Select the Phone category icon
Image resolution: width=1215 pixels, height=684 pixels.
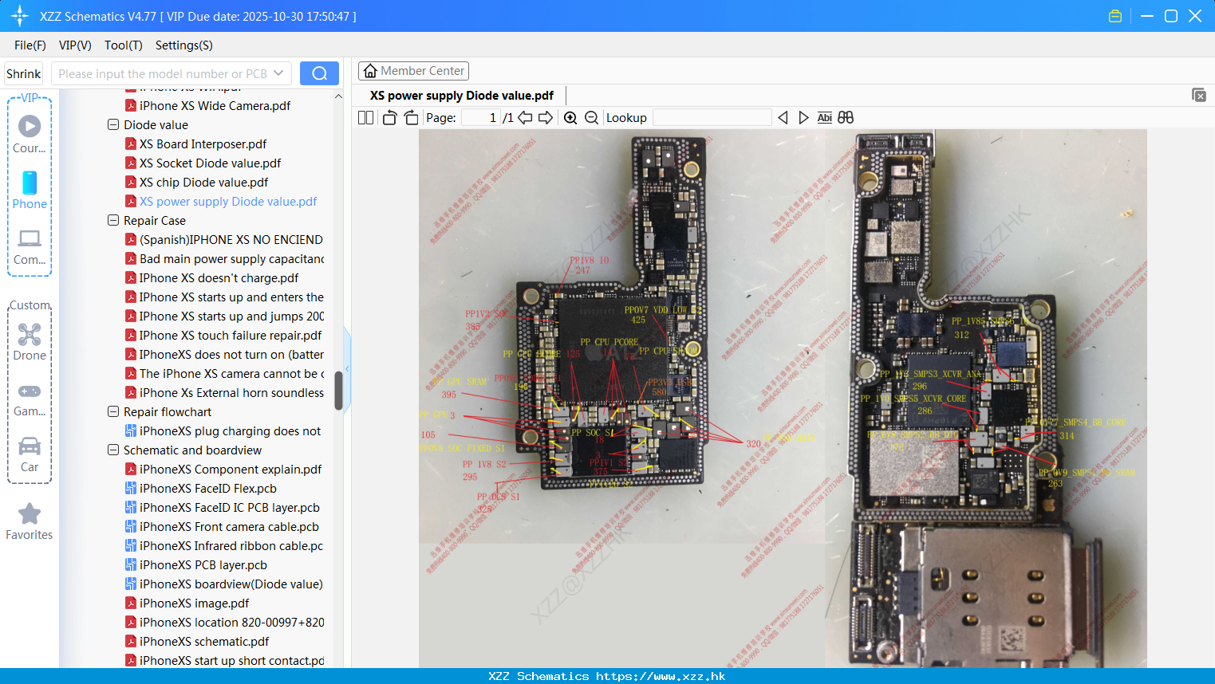coord(30,191)
